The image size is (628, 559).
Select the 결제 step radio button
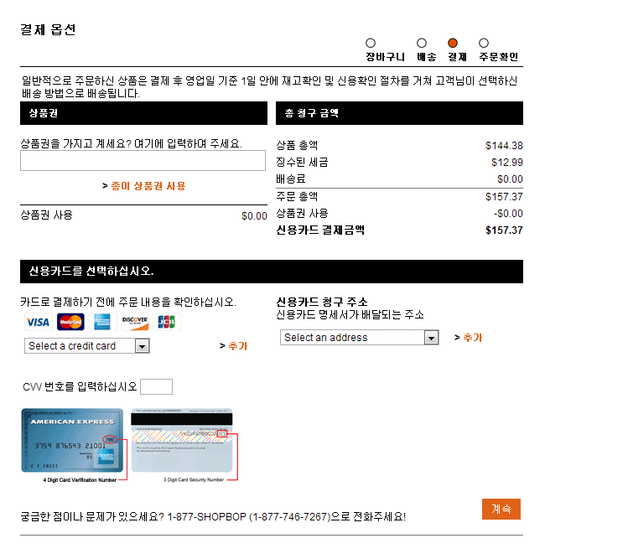(x=453, y=43)
